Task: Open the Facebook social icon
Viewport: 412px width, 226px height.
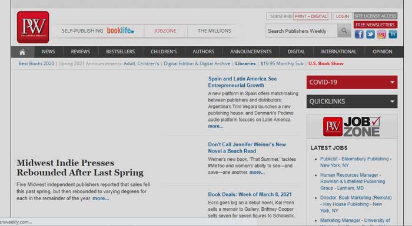Action: coord(359,34)
